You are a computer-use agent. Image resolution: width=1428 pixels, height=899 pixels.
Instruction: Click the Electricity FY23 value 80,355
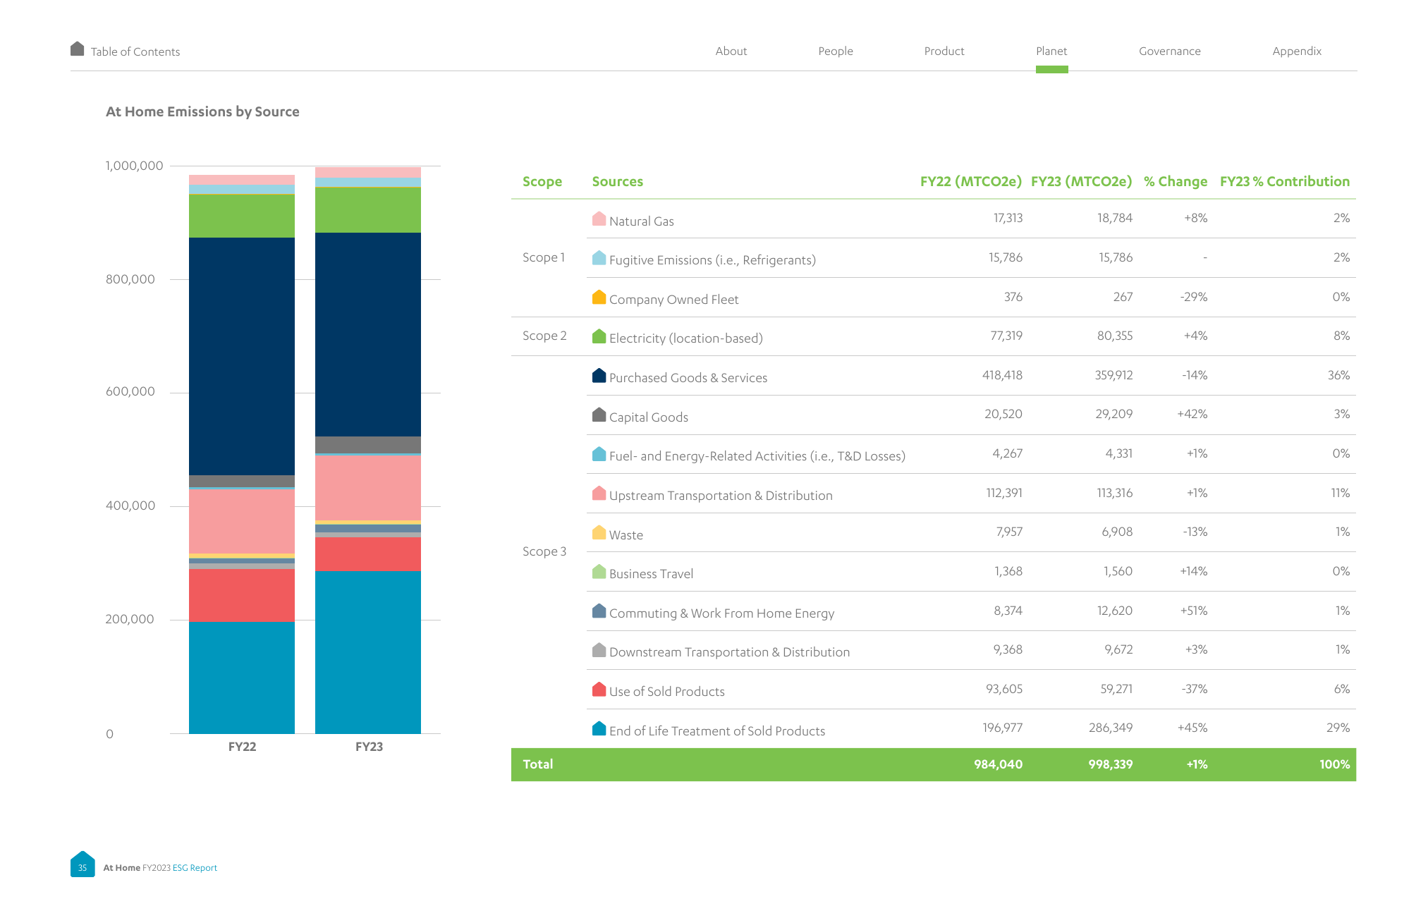[1115, 336]
